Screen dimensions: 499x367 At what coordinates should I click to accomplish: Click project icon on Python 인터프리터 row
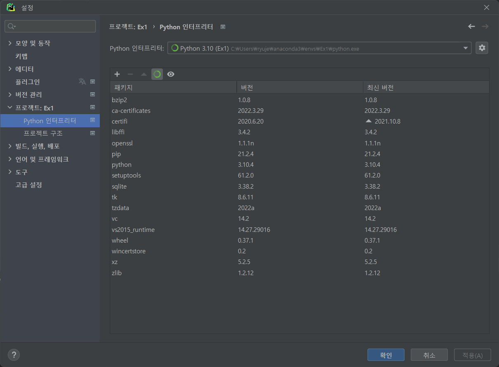pyautogui.click(x=92, y=120)
